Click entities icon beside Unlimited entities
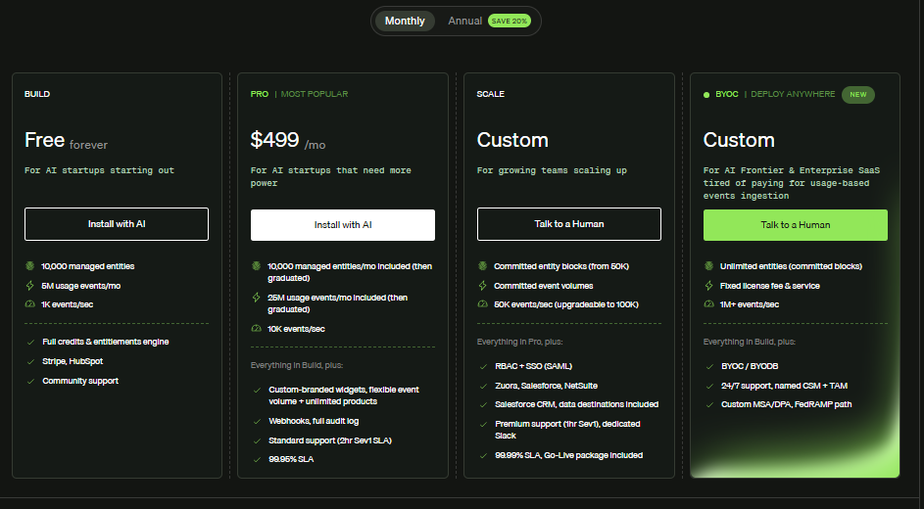Image resolution: width=924 pixels, height=509 pixels. [708, 266]
